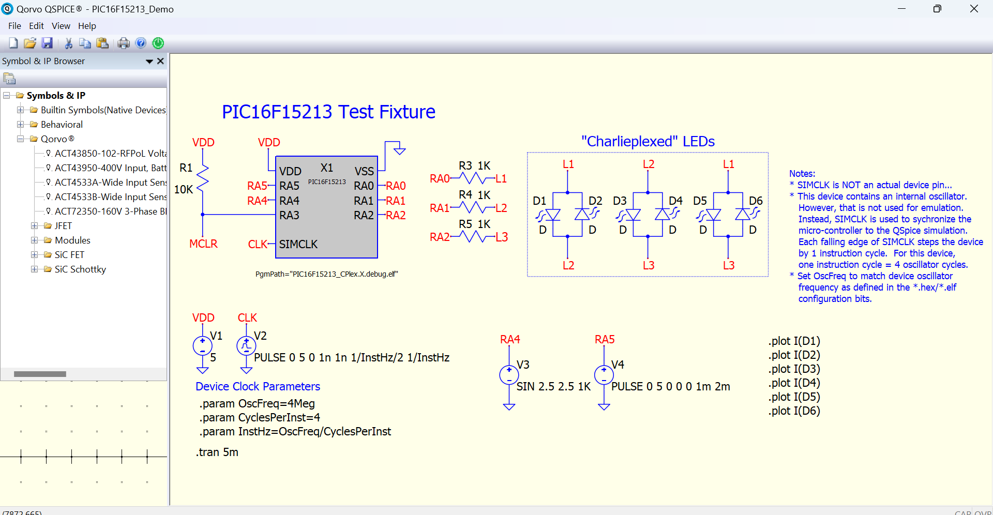Expand the Modules folder
This screenshot has height=515, width=993.
[35, 240]
